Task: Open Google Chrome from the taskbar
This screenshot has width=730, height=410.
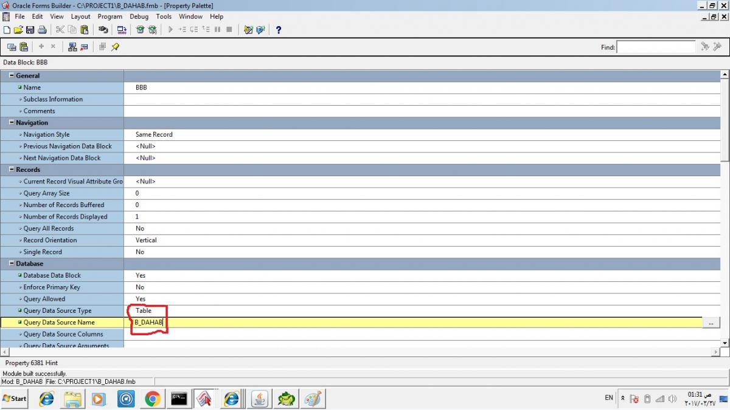Action: click(x=152, y=398)
